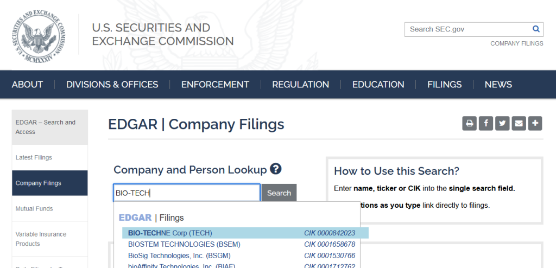The image size is (556, 268).
Task: Click CIK 0001530766 in suggestions
Action: click(330, 256)
